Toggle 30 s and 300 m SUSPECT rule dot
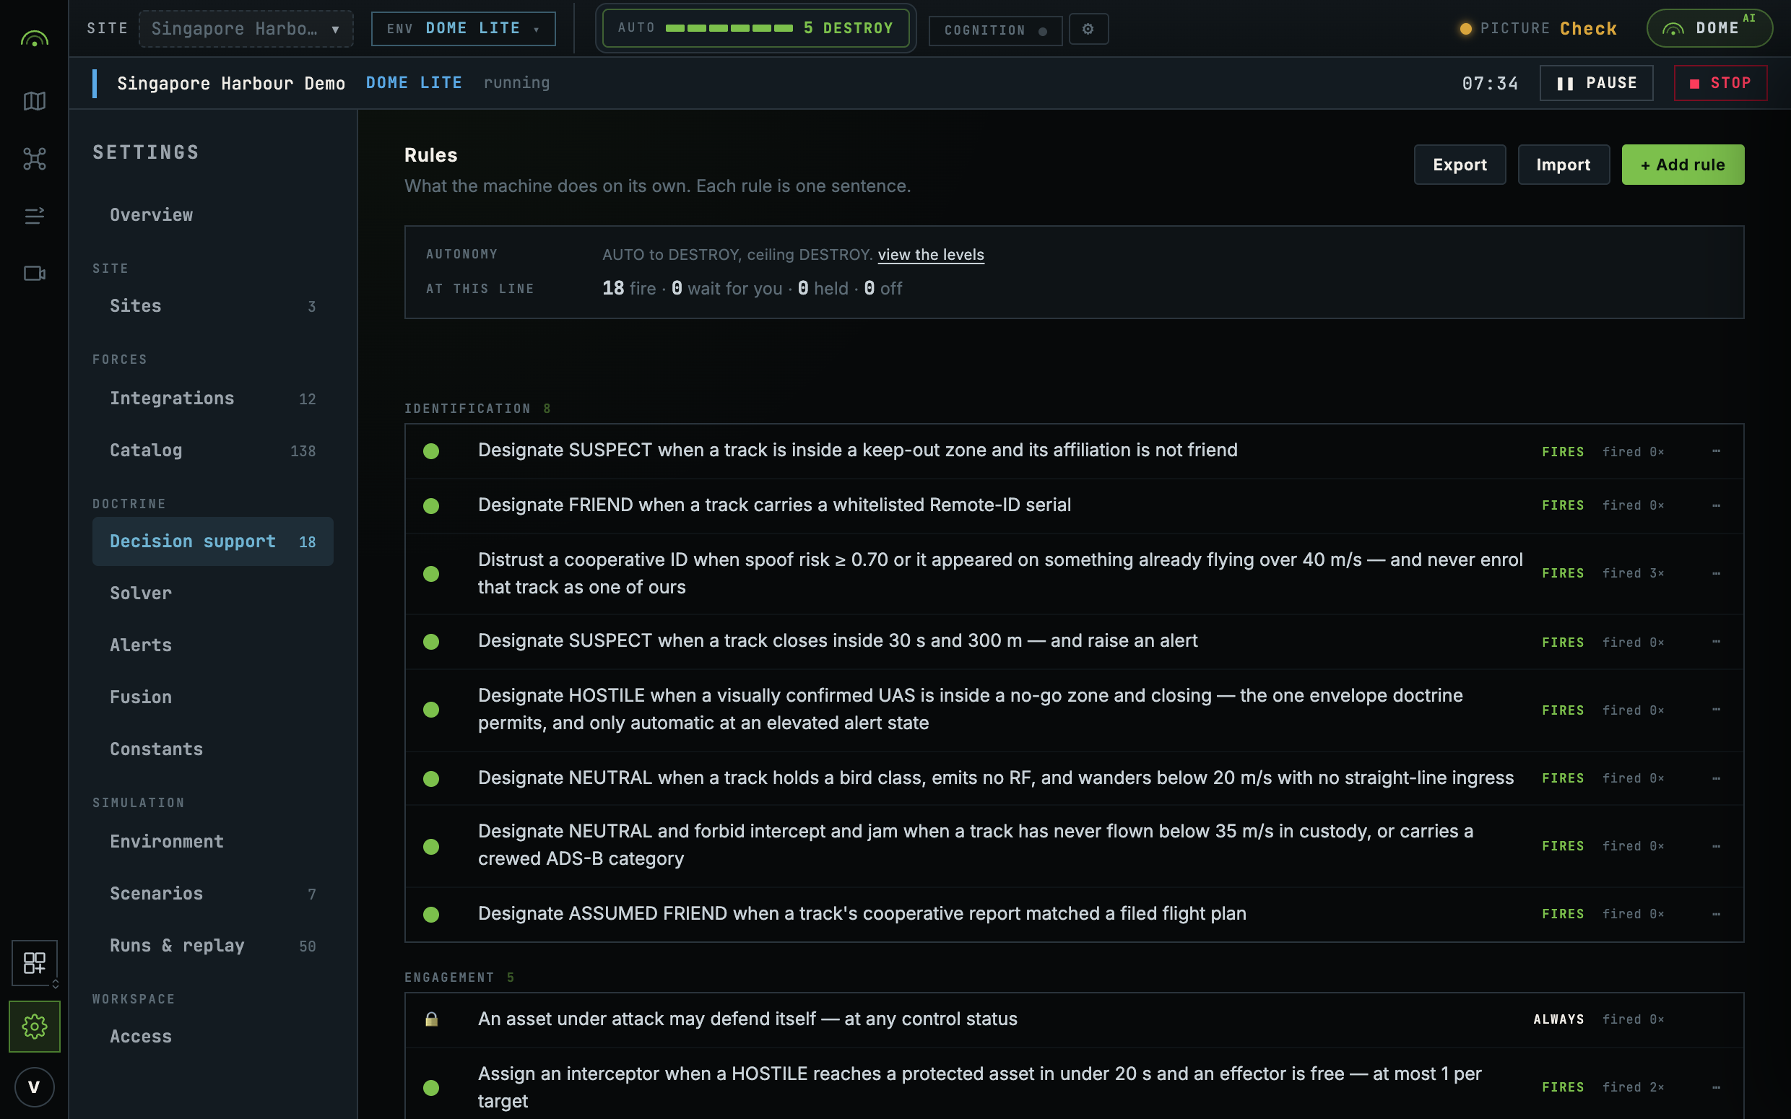This screenshot has width=1791, height=1119. 431,642
